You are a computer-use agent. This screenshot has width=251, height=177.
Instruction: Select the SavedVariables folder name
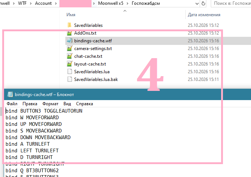pos(88,25)
